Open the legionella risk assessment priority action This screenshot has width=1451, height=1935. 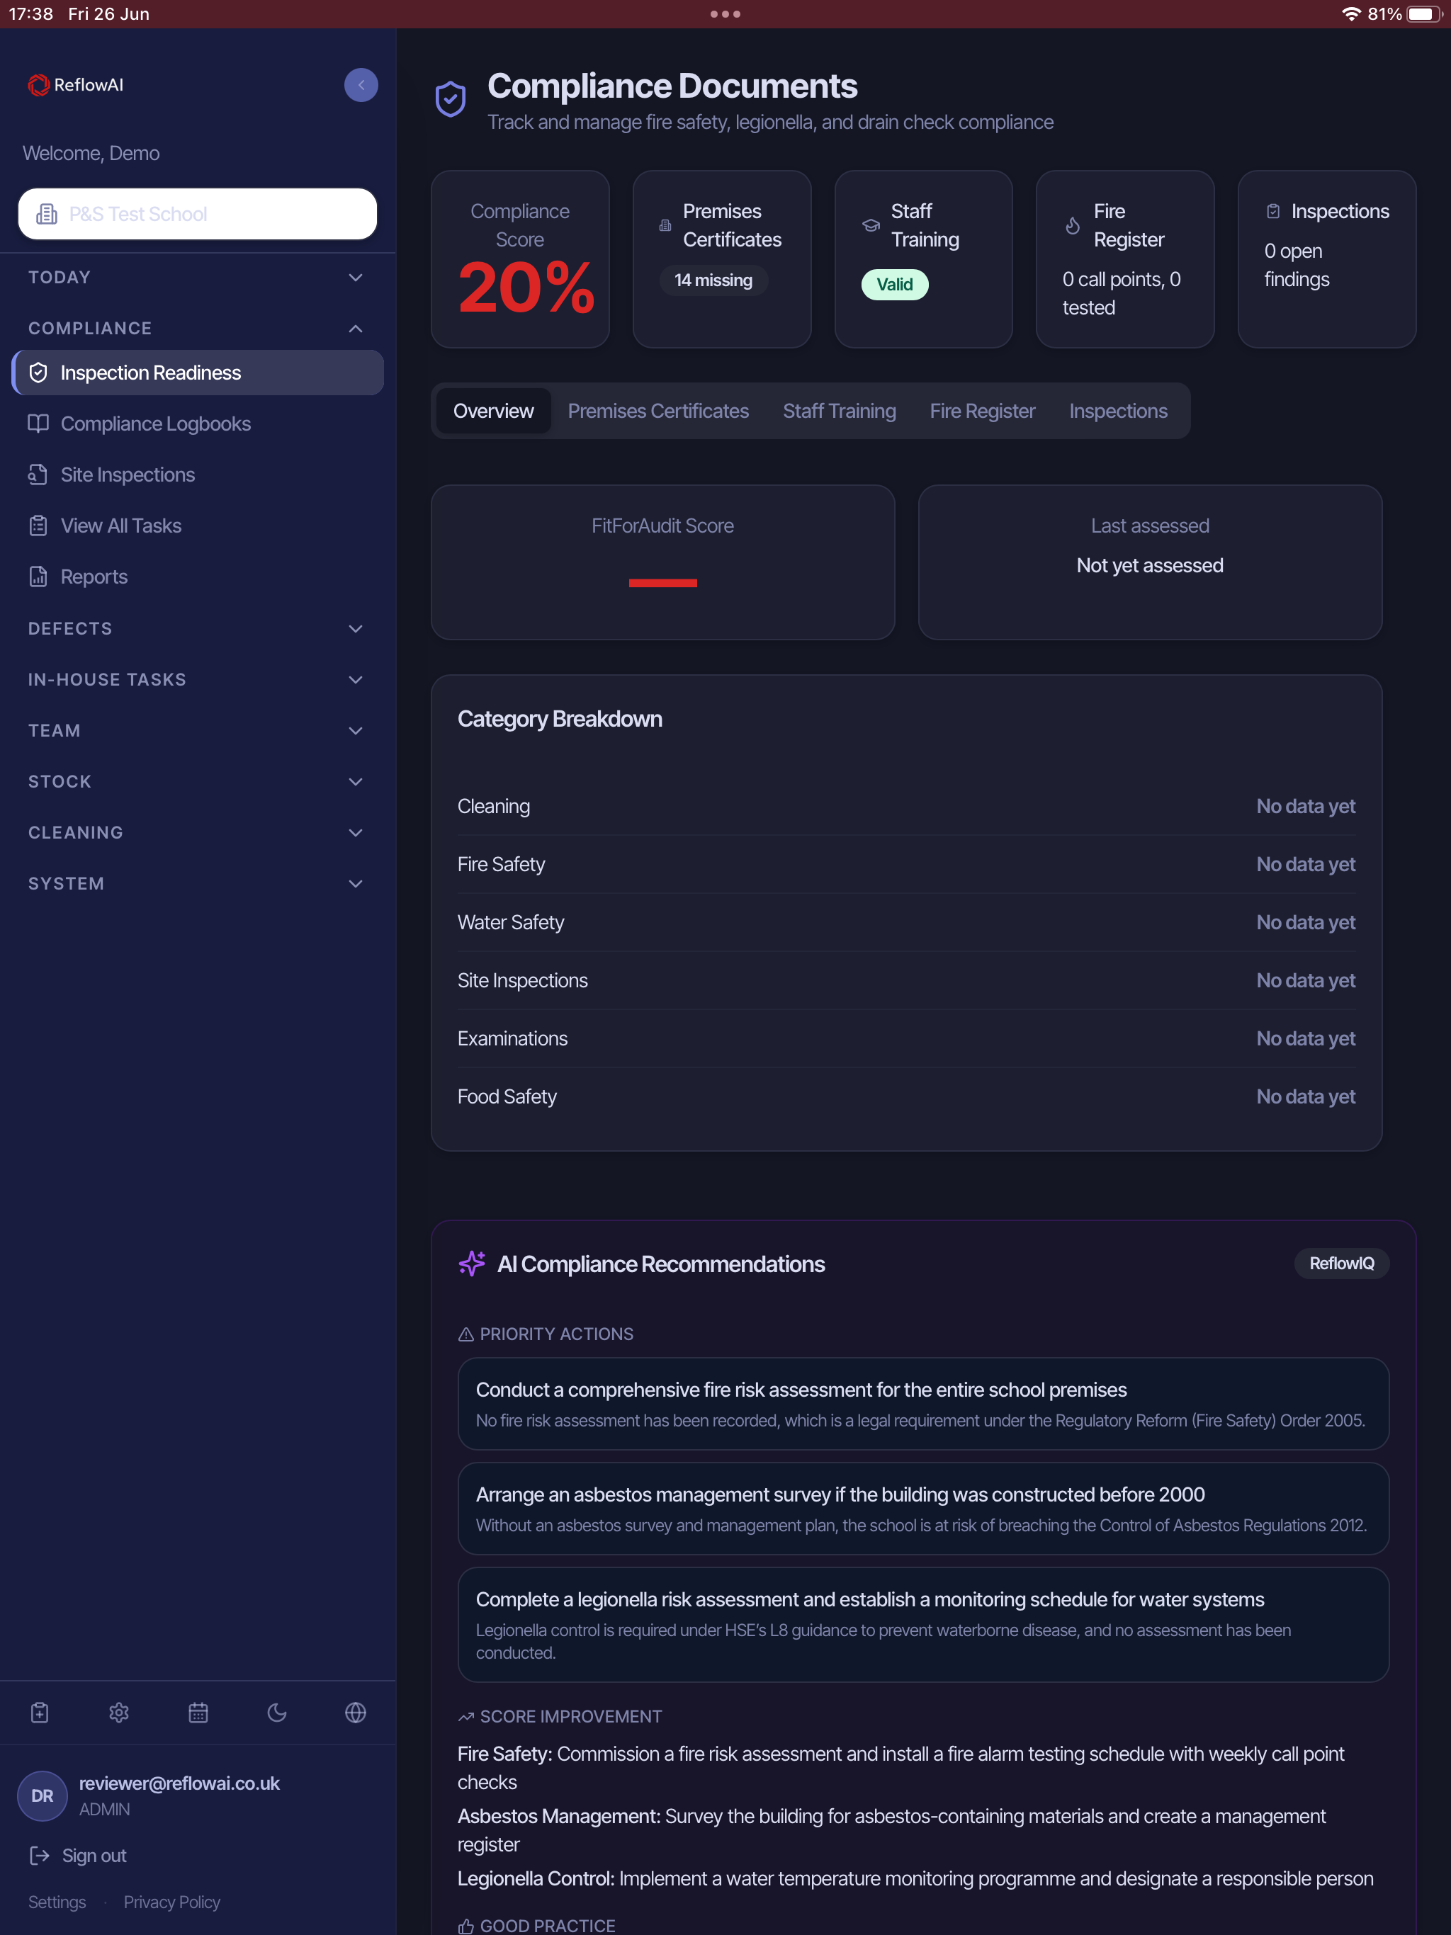point(923,1625)
